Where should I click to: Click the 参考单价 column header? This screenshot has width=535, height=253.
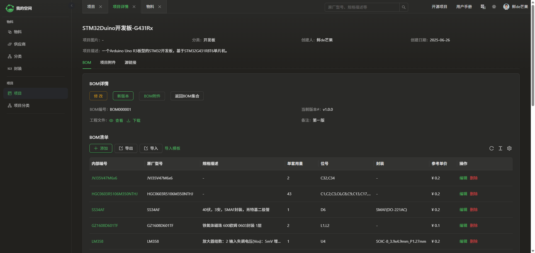pos(443,164)
